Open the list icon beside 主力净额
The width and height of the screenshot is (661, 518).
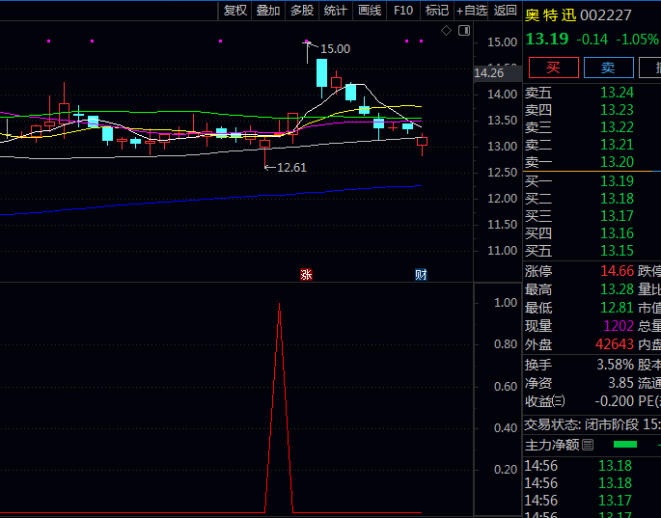[x=587, y=445]
